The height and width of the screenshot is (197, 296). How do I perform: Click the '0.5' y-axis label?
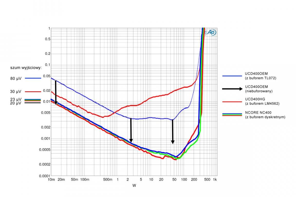tap(48, 39)
